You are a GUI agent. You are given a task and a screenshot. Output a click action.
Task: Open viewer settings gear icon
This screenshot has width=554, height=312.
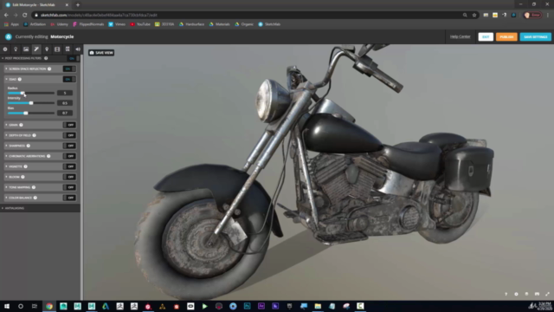516,294
